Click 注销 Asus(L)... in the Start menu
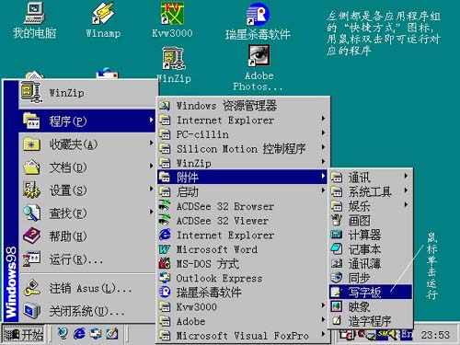The image size is (460, 345). [x=87, y=288]
